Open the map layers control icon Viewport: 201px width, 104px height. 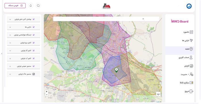(158, 94)
